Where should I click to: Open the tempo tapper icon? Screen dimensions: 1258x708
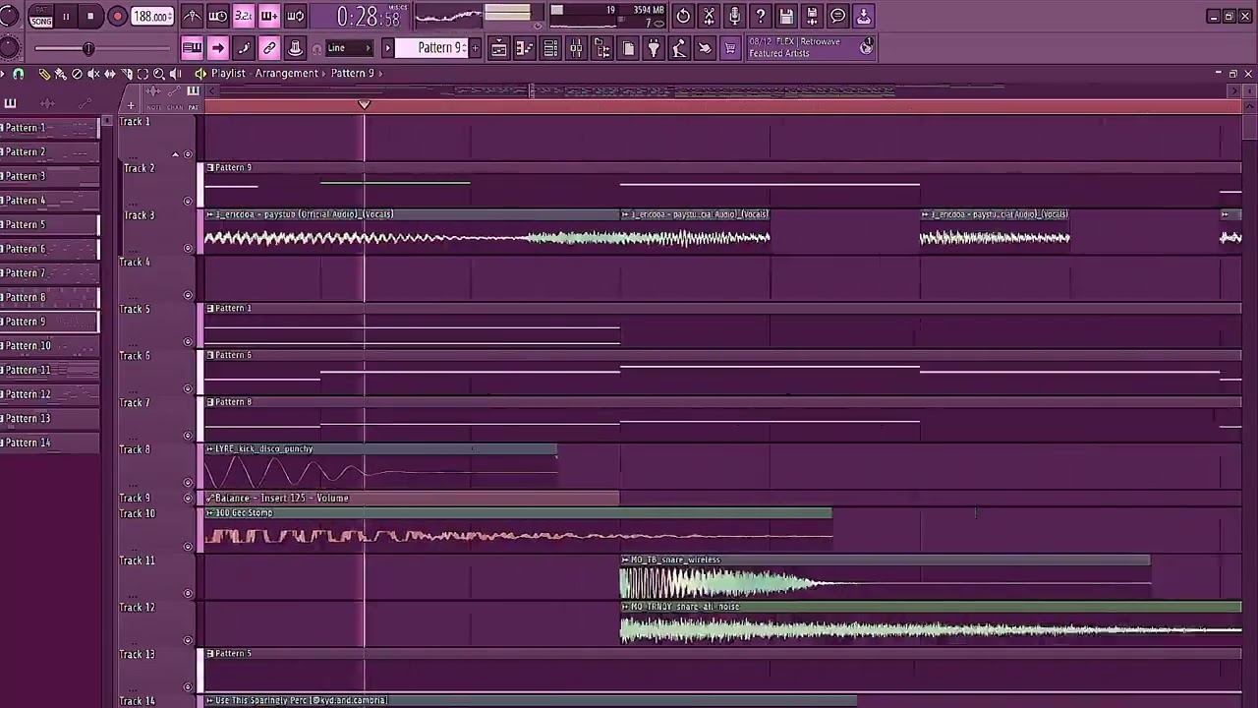[678, 48]
